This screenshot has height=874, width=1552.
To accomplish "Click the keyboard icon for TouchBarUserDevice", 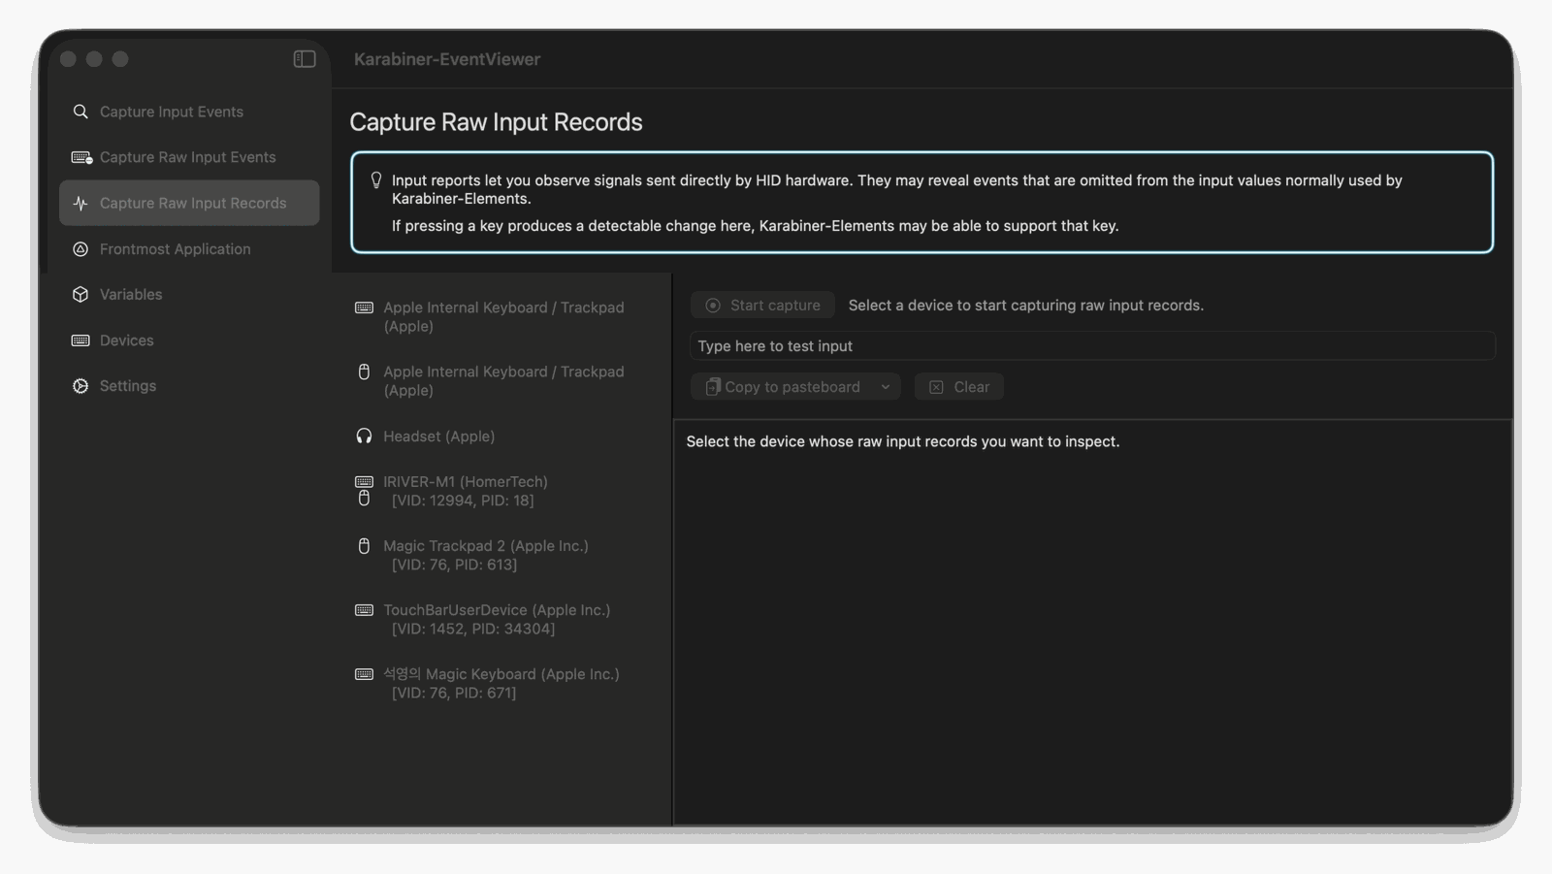I will [364, 610].
